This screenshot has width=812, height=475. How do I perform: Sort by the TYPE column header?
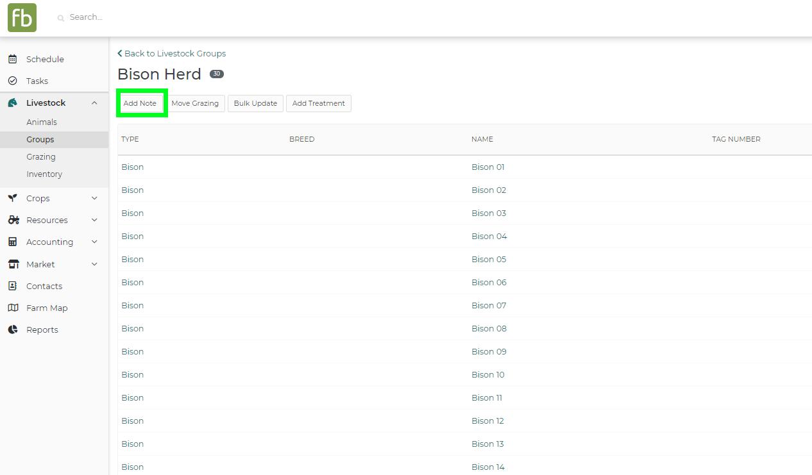(130, 139)
